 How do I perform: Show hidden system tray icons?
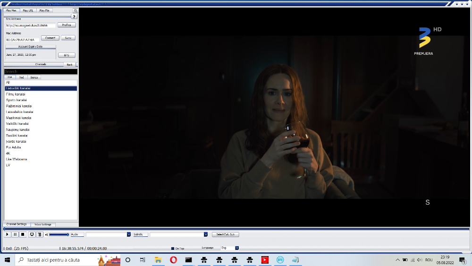(x=397, y=260)
